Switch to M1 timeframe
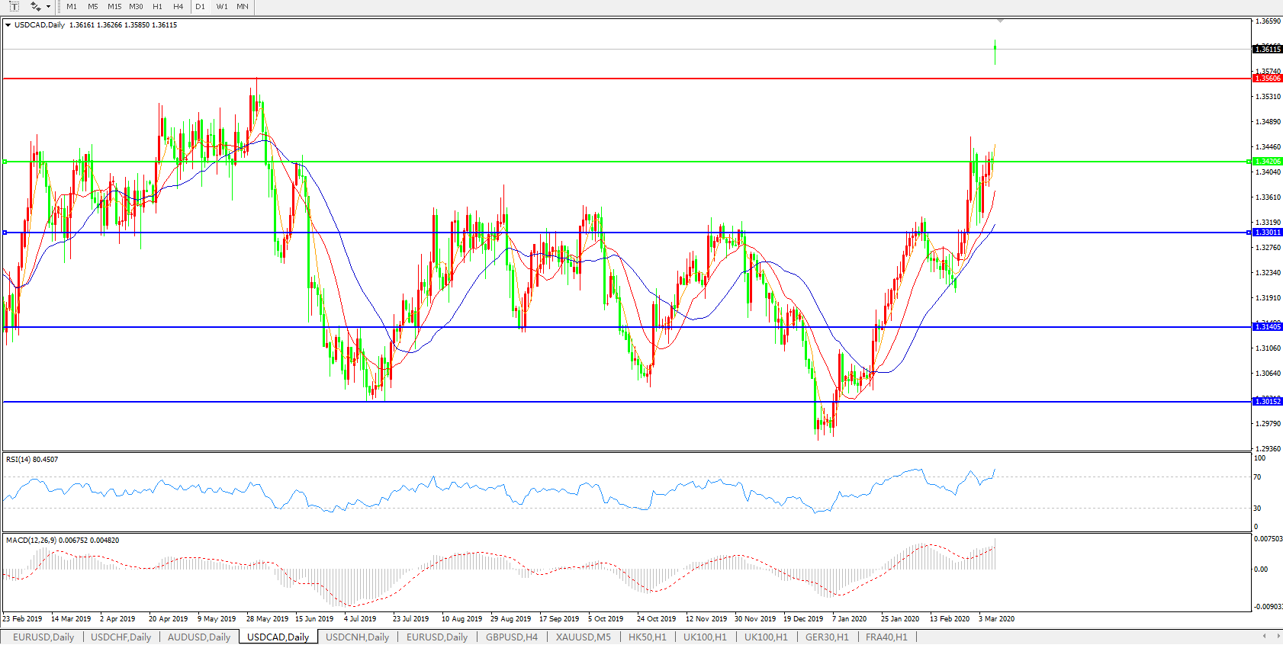1283x645 pixels. [x=72, y=7]
